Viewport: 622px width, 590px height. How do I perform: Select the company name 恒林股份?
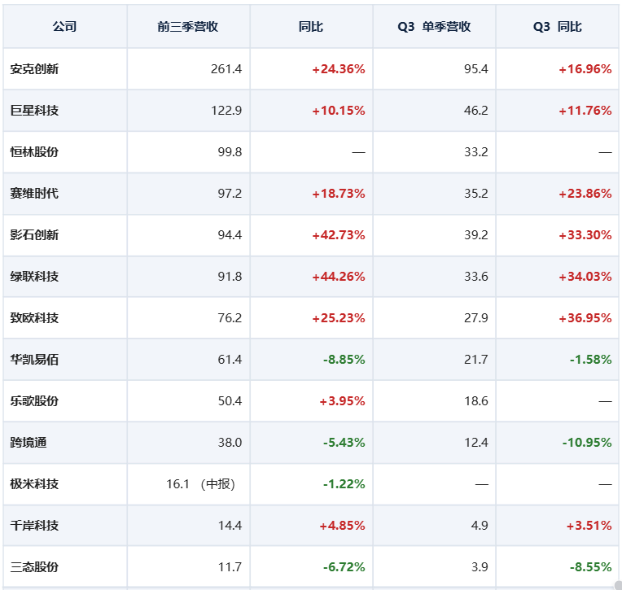pyautogui.click(x=34, y=152)
